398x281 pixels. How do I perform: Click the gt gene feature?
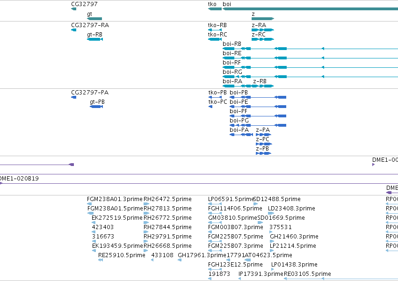tap(94, 19)
